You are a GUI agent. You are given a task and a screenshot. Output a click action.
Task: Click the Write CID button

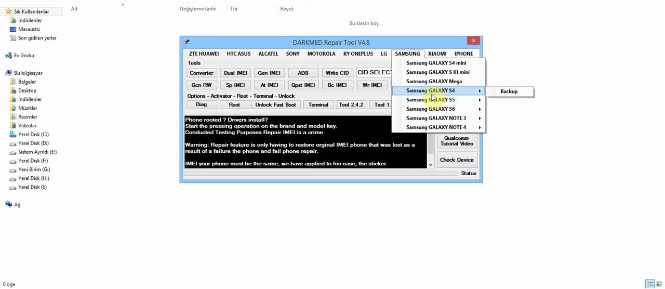pyautogui.click(x=337, y=73)
